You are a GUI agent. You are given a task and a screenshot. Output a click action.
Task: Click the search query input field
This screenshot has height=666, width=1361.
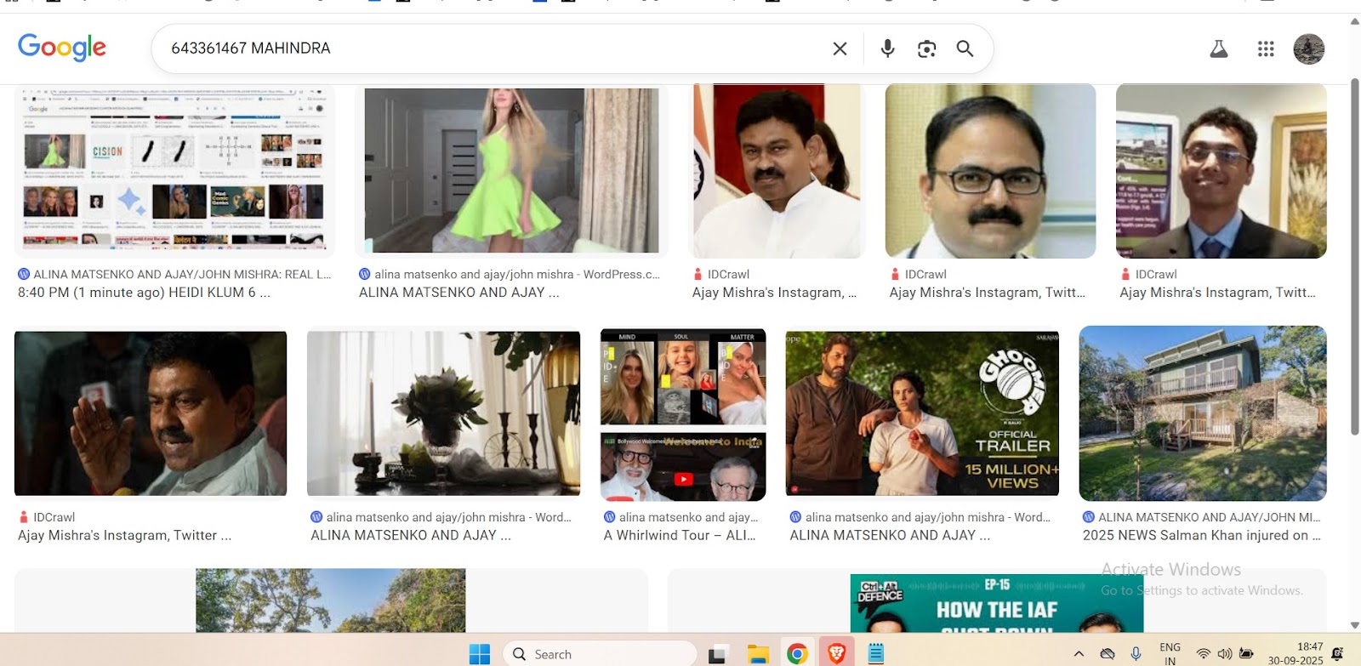click(x=493, y=48)
